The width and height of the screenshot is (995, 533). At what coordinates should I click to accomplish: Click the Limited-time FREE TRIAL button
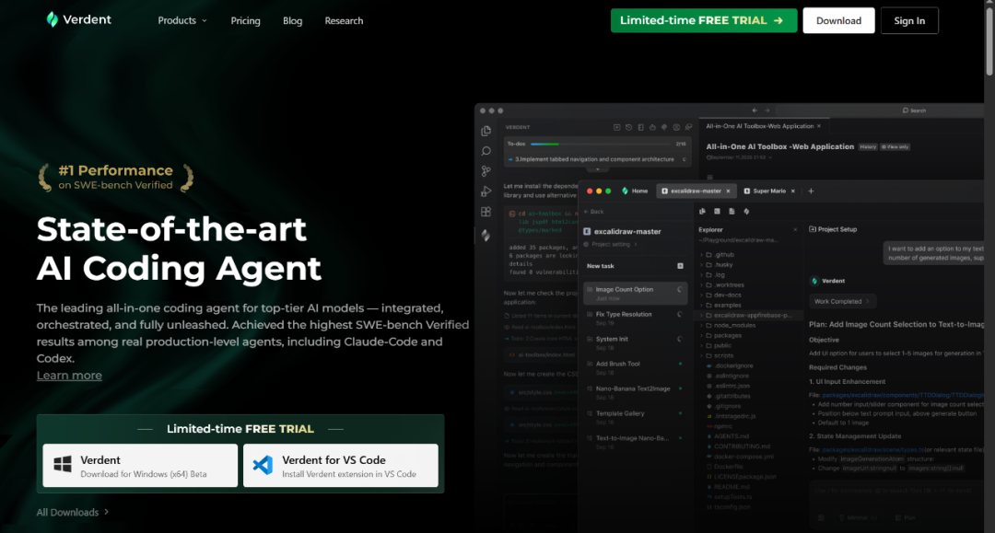tap(703, 20)
